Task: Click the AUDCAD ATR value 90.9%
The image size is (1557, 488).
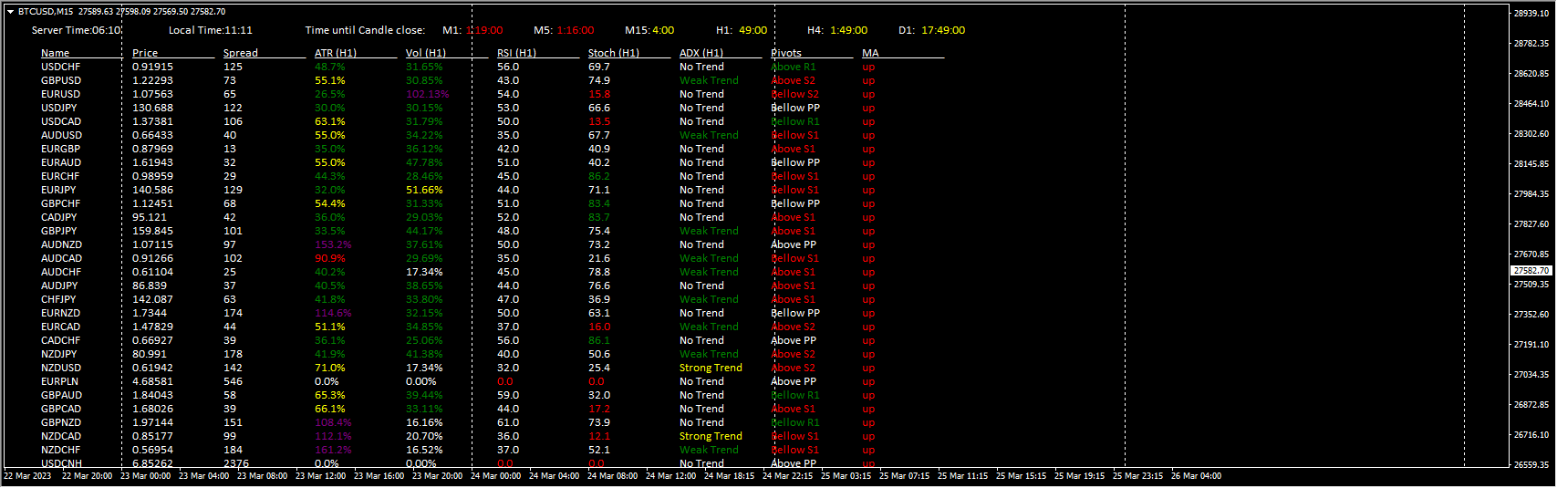Action: point(330,258)
